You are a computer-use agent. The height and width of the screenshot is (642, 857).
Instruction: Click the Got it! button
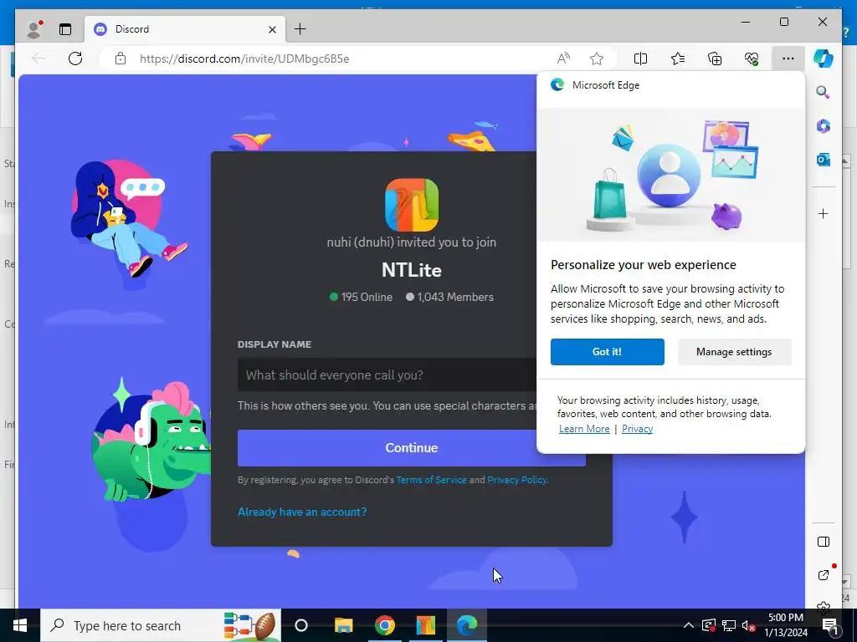pos(608,352)
